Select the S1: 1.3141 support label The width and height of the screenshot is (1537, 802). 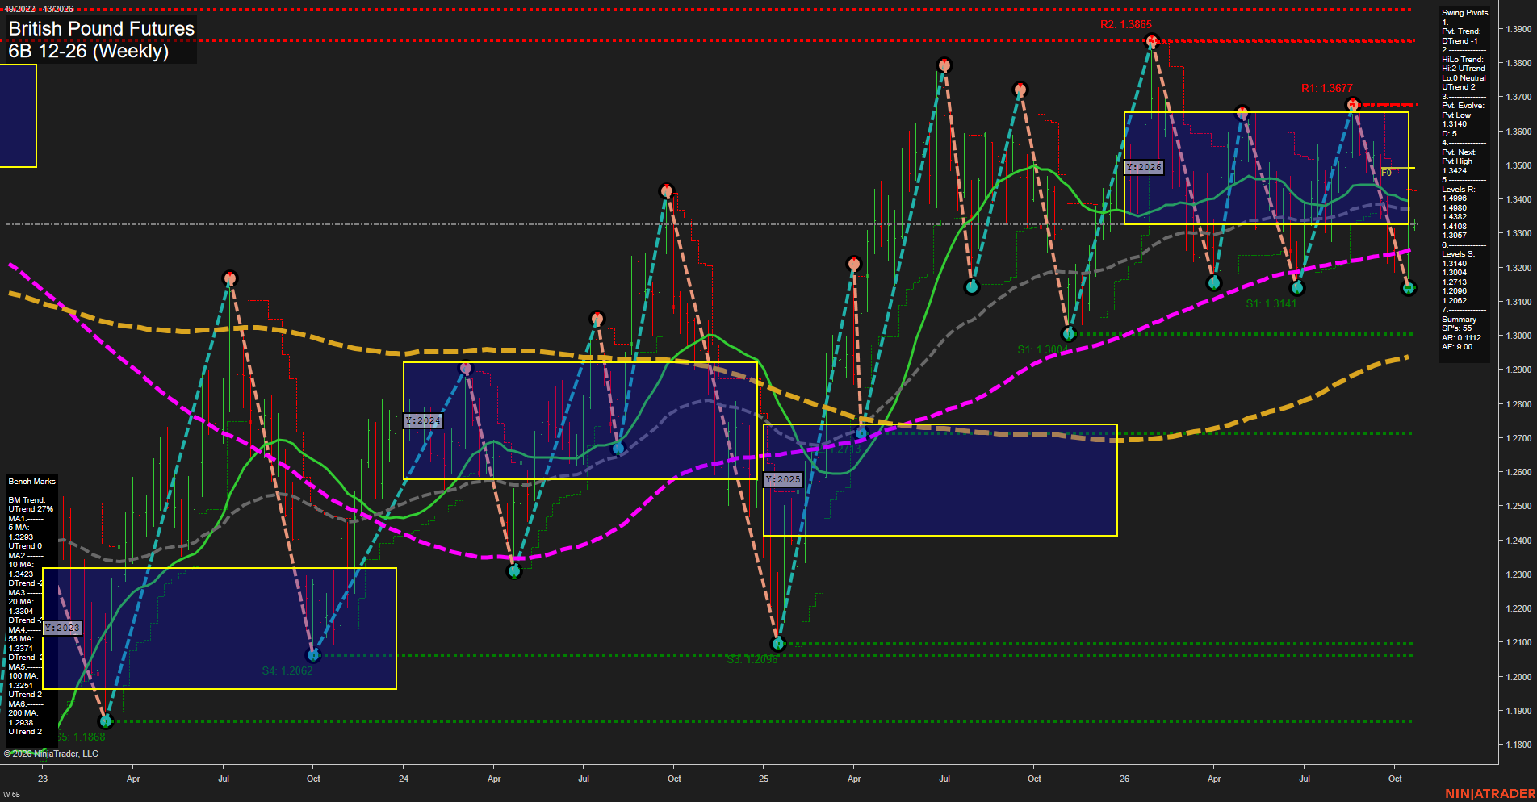pos(1271,303)
